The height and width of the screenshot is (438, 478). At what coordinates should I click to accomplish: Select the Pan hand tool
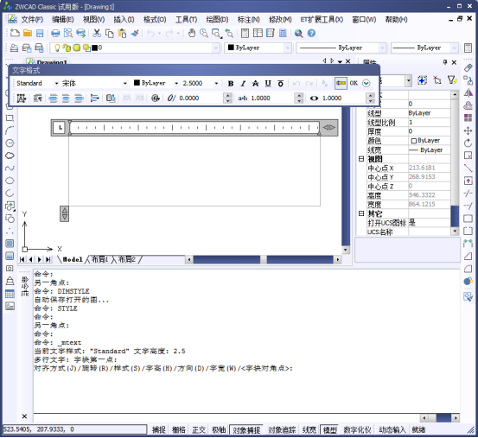[x=192, y=33]
